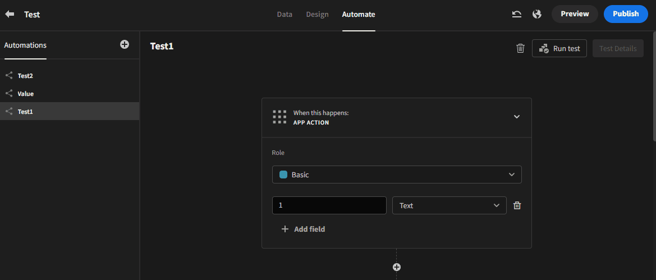Select the Test2 automation
The width and height of the screenshot is (656, 280).
pos(70,76)
